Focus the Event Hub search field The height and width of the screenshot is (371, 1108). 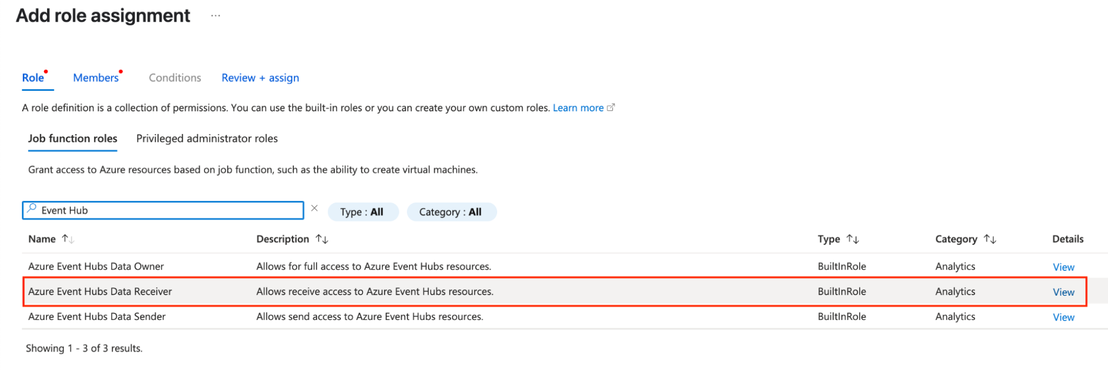[x=163, y=210]
